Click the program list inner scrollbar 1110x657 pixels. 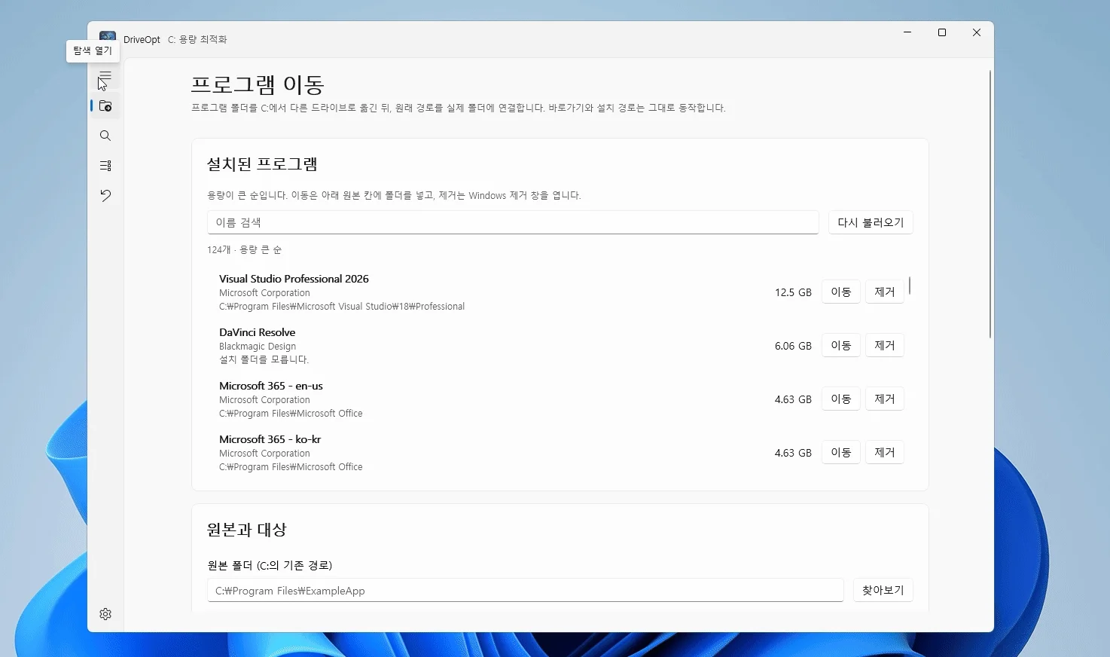(910, 285)
